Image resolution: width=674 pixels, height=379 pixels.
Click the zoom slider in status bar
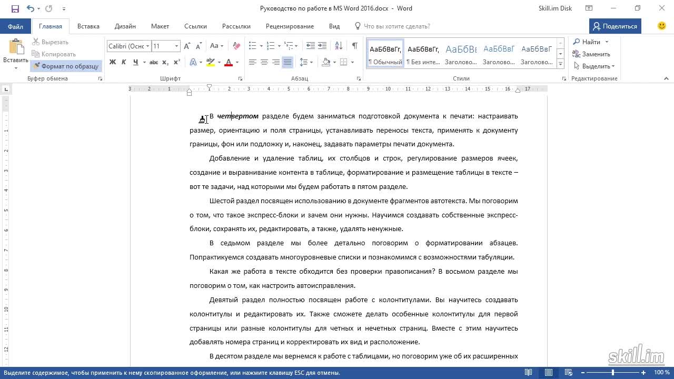(613, 373)
